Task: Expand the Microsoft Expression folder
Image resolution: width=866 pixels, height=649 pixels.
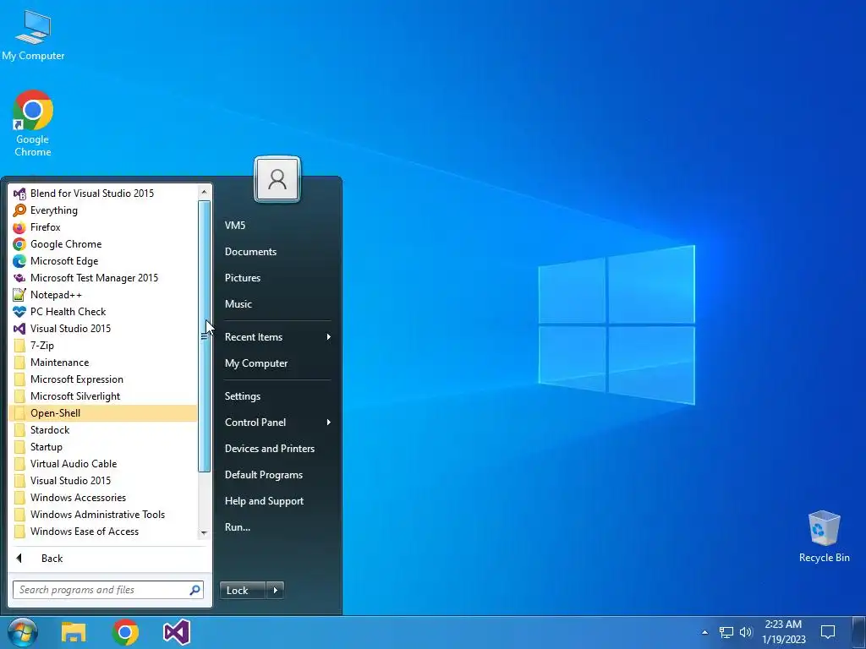Action: click(x=102, y=379)
